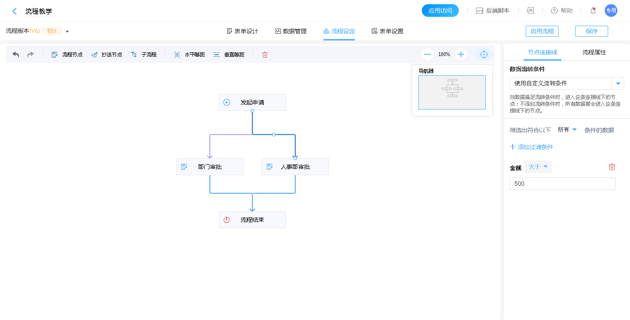
Task: Open the 表单设计 tab
Action: (242, 31)
